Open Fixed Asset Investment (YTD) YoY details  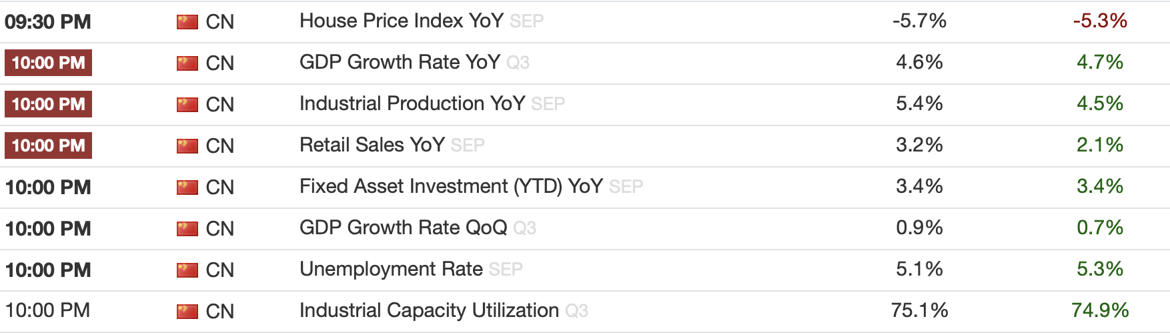(x=451, y=187)
